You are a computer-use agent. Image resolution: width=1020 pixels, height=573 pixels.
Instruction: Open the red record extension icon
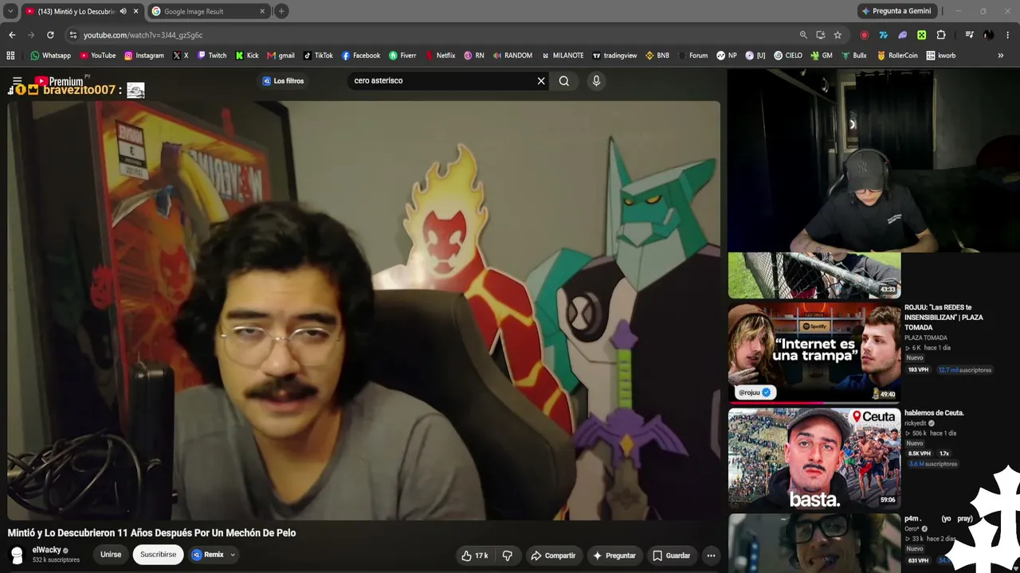864,35
